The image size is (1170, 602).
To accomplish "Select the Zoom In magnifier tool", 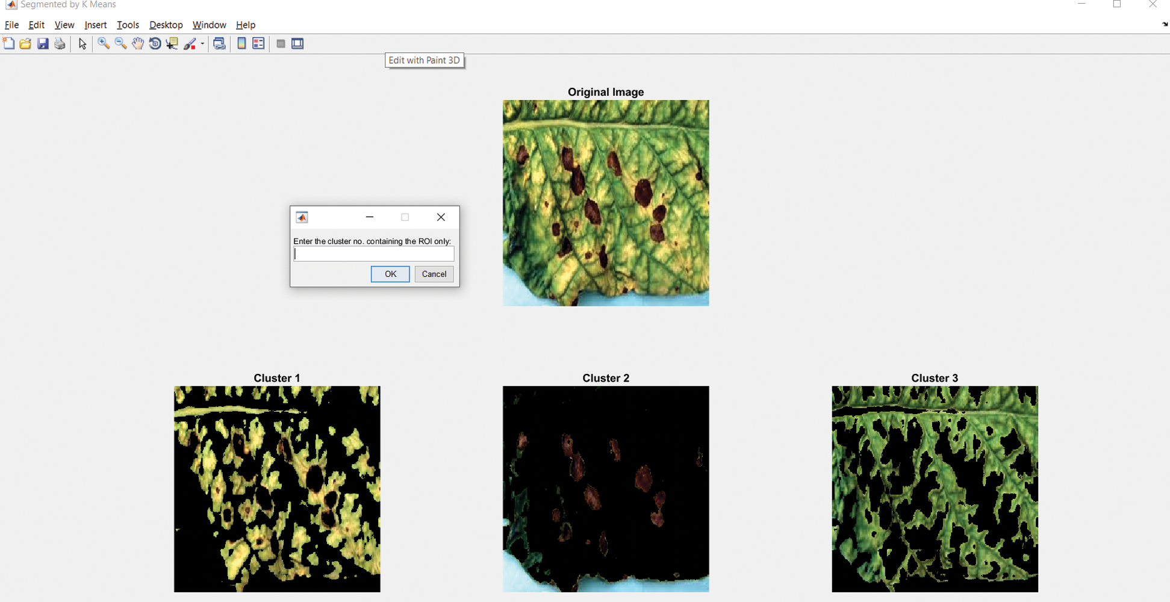I will (x=104, y=43).
